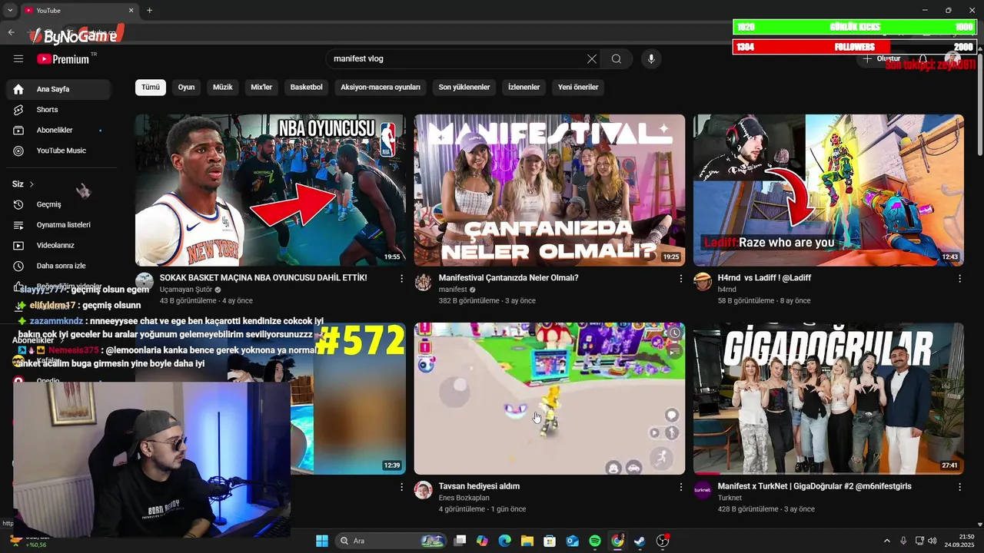Open a new browser tab
Screen dimensions: 984x553
(x=149, y=10)
